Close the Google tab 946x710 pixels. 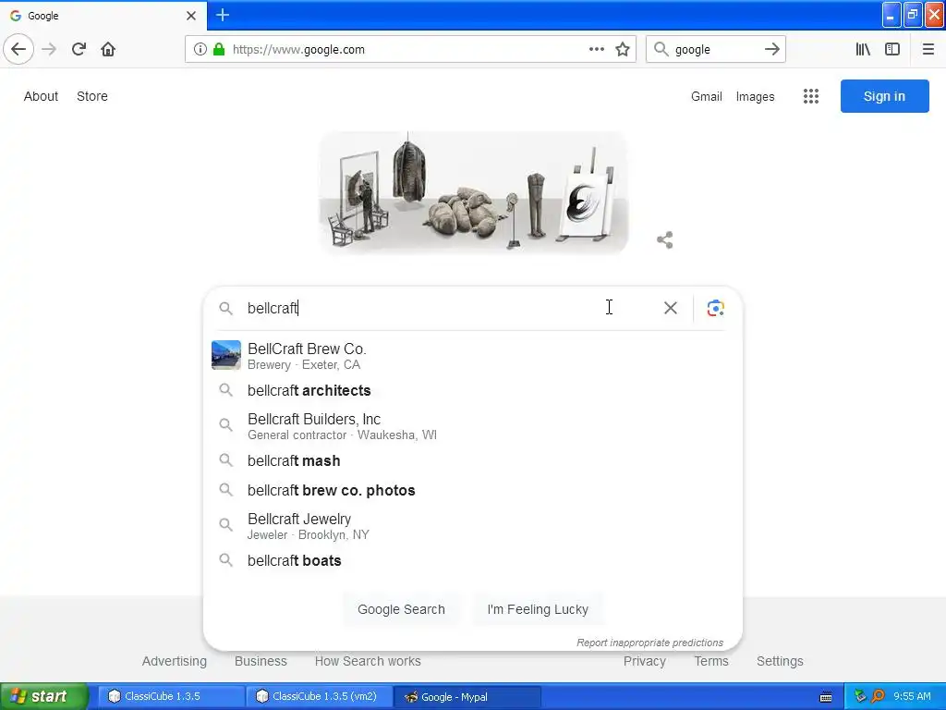(x=190, y=16)
